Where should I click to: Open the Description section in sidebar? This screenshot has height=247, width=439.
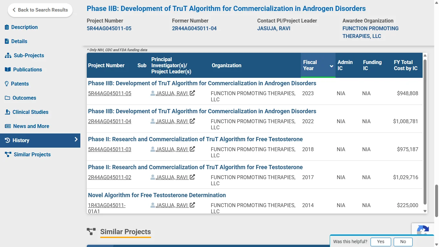[24, 27]
